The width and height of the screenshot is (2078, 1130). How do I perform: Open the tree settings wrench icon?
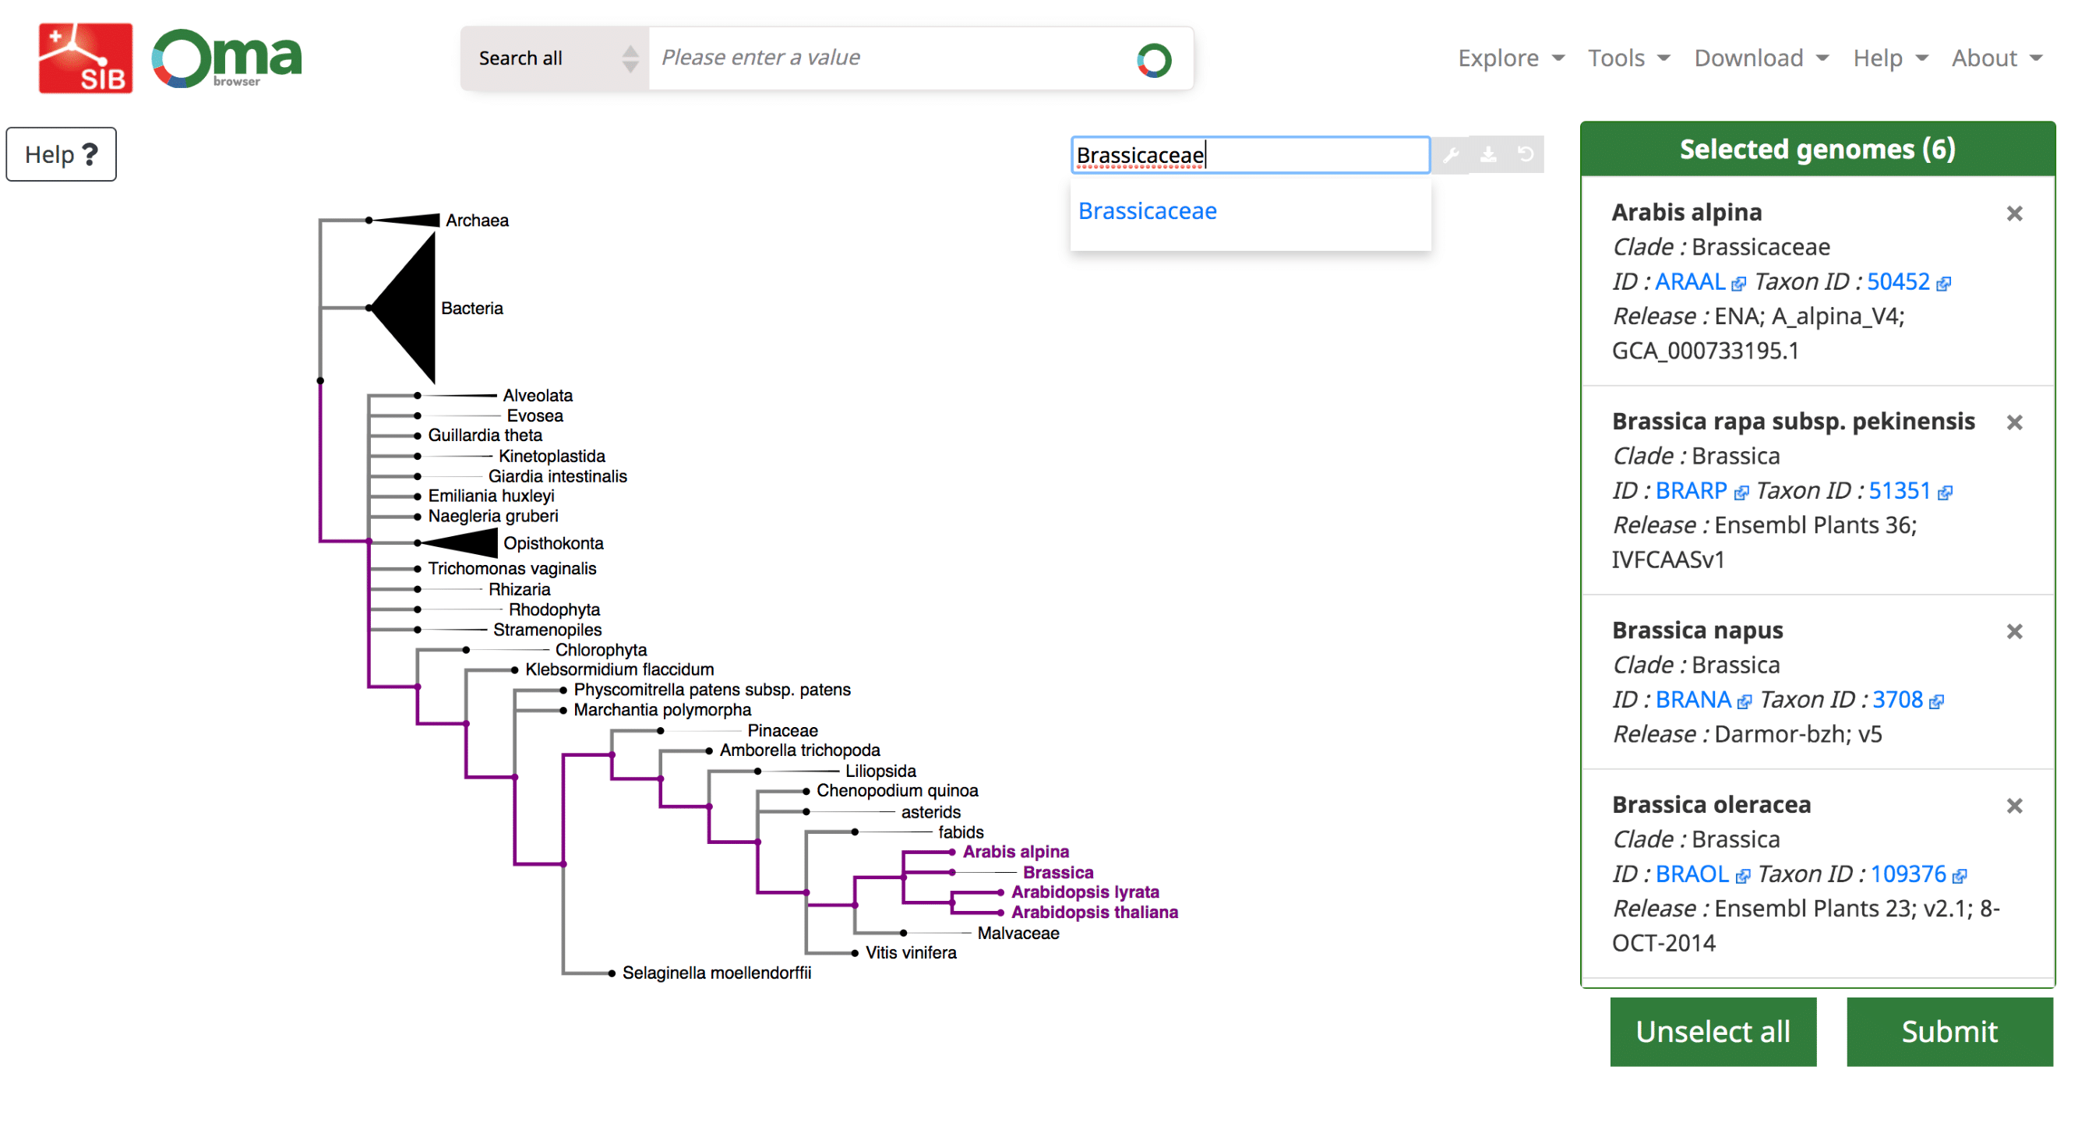coord(1451,155)
